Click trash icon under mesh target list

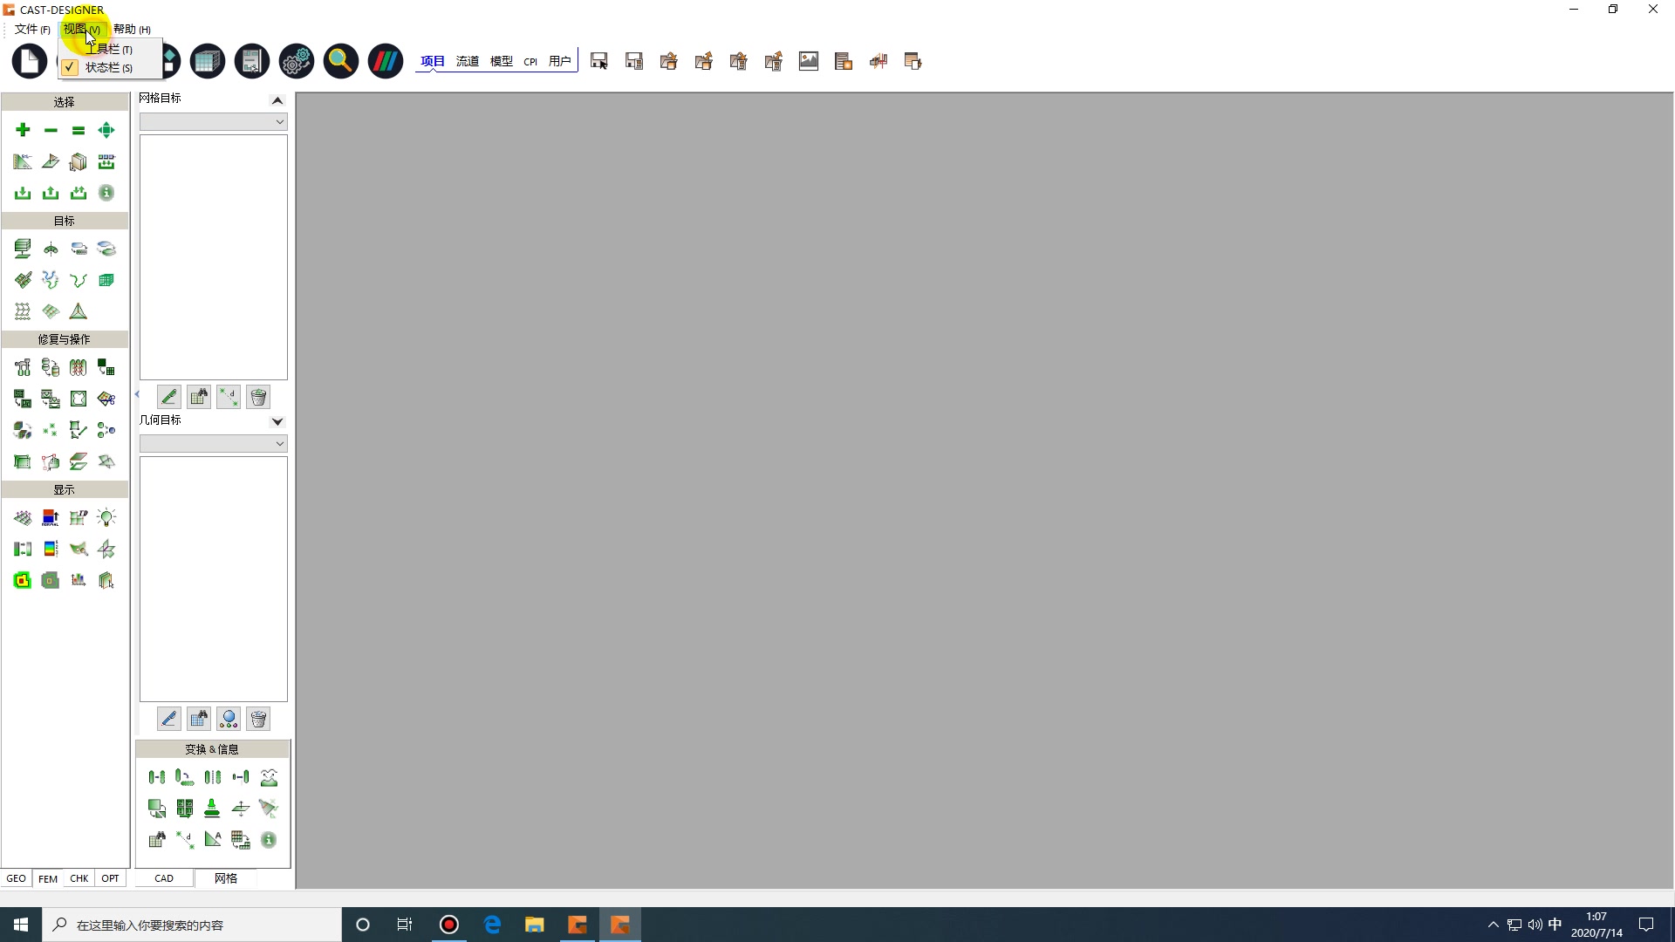coord(258,398)
